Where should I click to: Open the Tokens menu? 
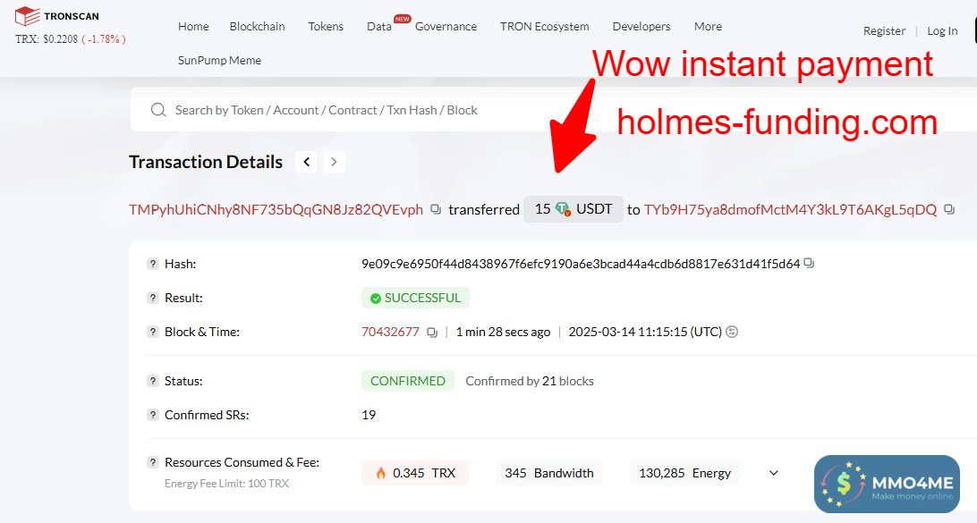tap(326, 26)
